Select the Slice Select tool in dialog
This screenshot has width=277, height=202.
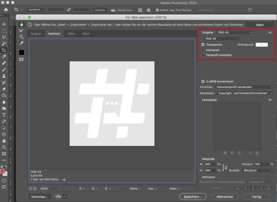pyautogui.click(x=21, y=31)
